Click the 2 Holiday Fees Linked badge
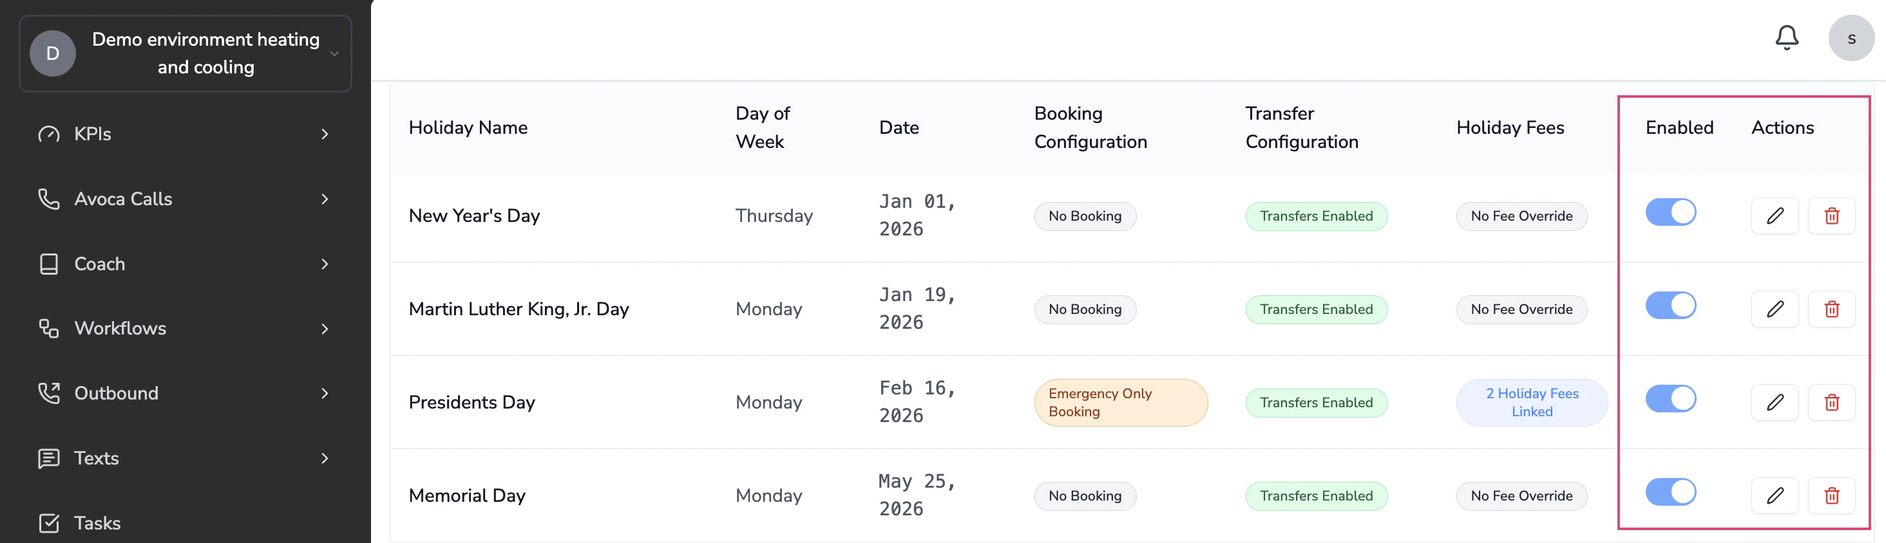Viewport: 1886px width, 543px height. click(x=1531, y=403)
